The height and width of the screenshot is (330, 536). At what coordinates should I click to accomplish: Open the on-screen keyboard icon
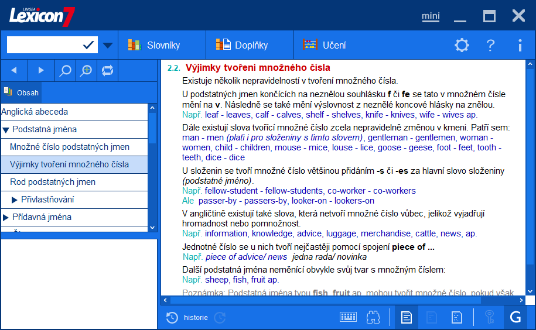click(x=348, y=317)
